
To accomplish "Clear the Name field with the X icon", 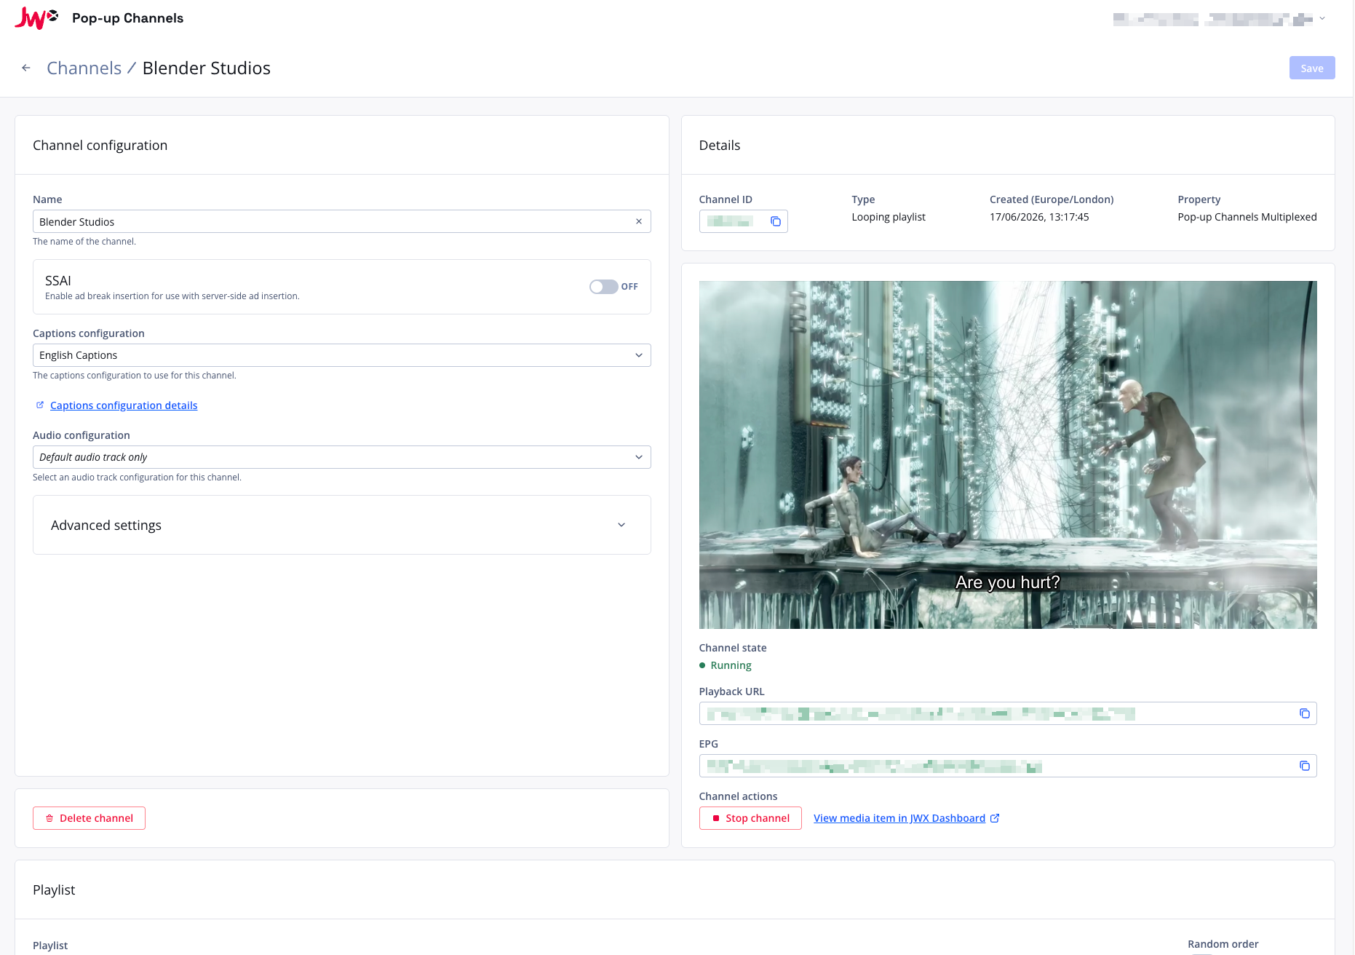I will click(x=639, y=221).
